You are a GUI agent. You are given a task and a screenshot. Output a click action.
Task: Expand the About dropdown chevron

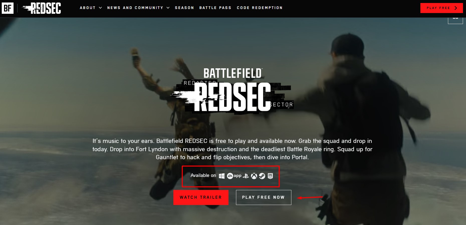coord(100,8)
